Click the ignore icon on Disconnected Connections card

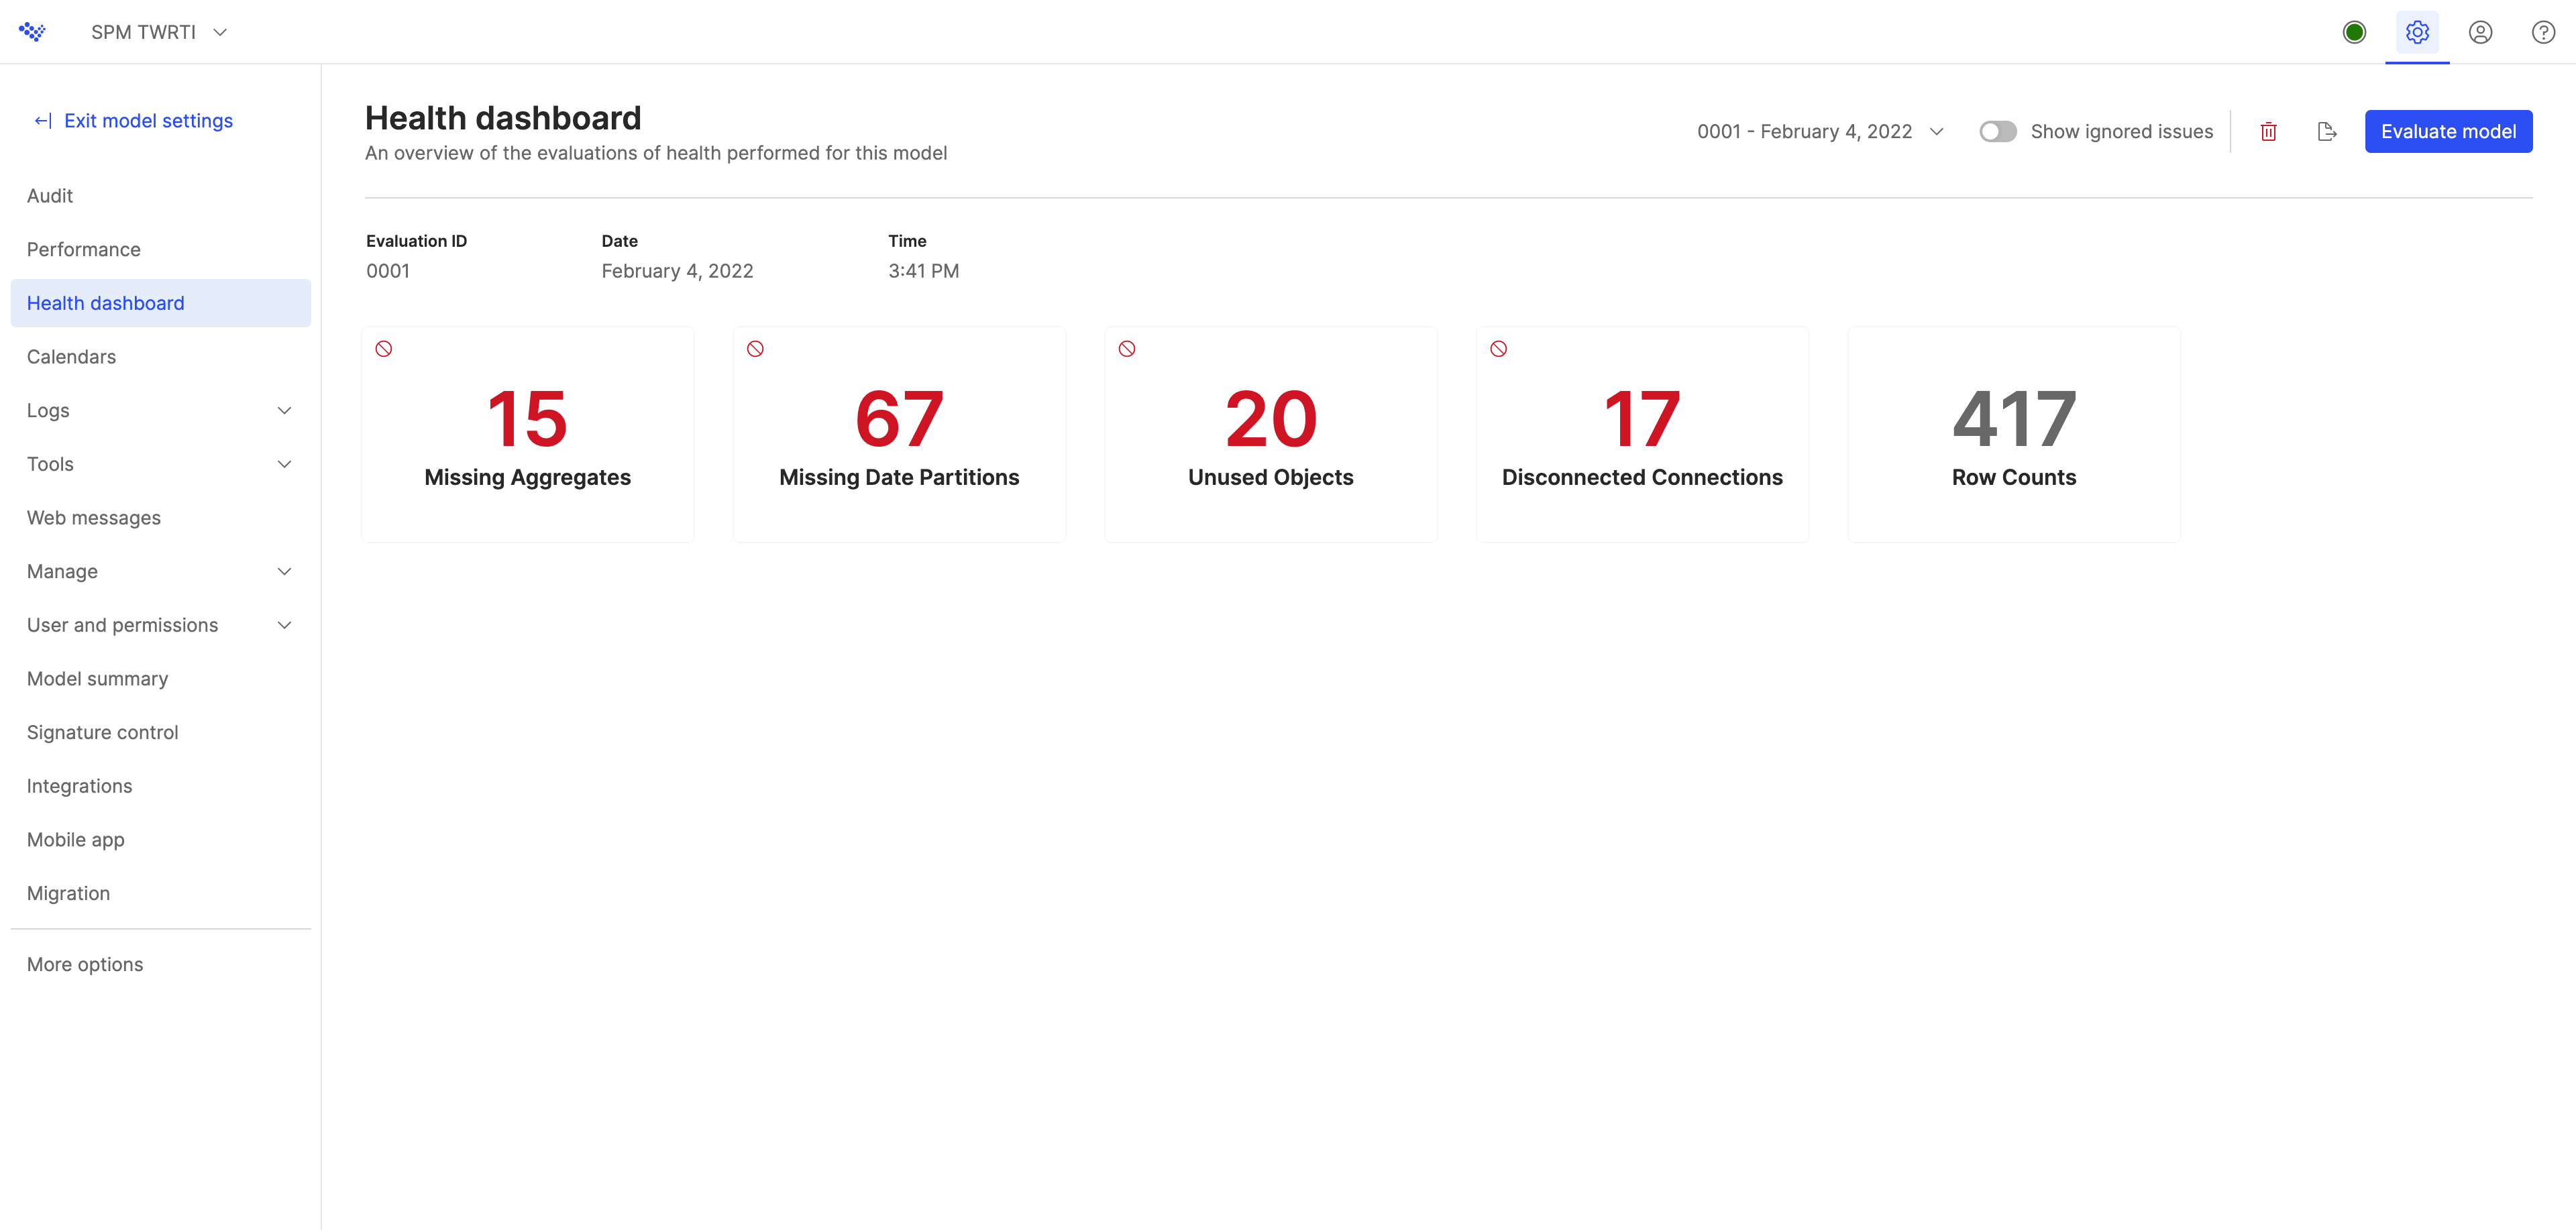click(x=1499, y=348)
